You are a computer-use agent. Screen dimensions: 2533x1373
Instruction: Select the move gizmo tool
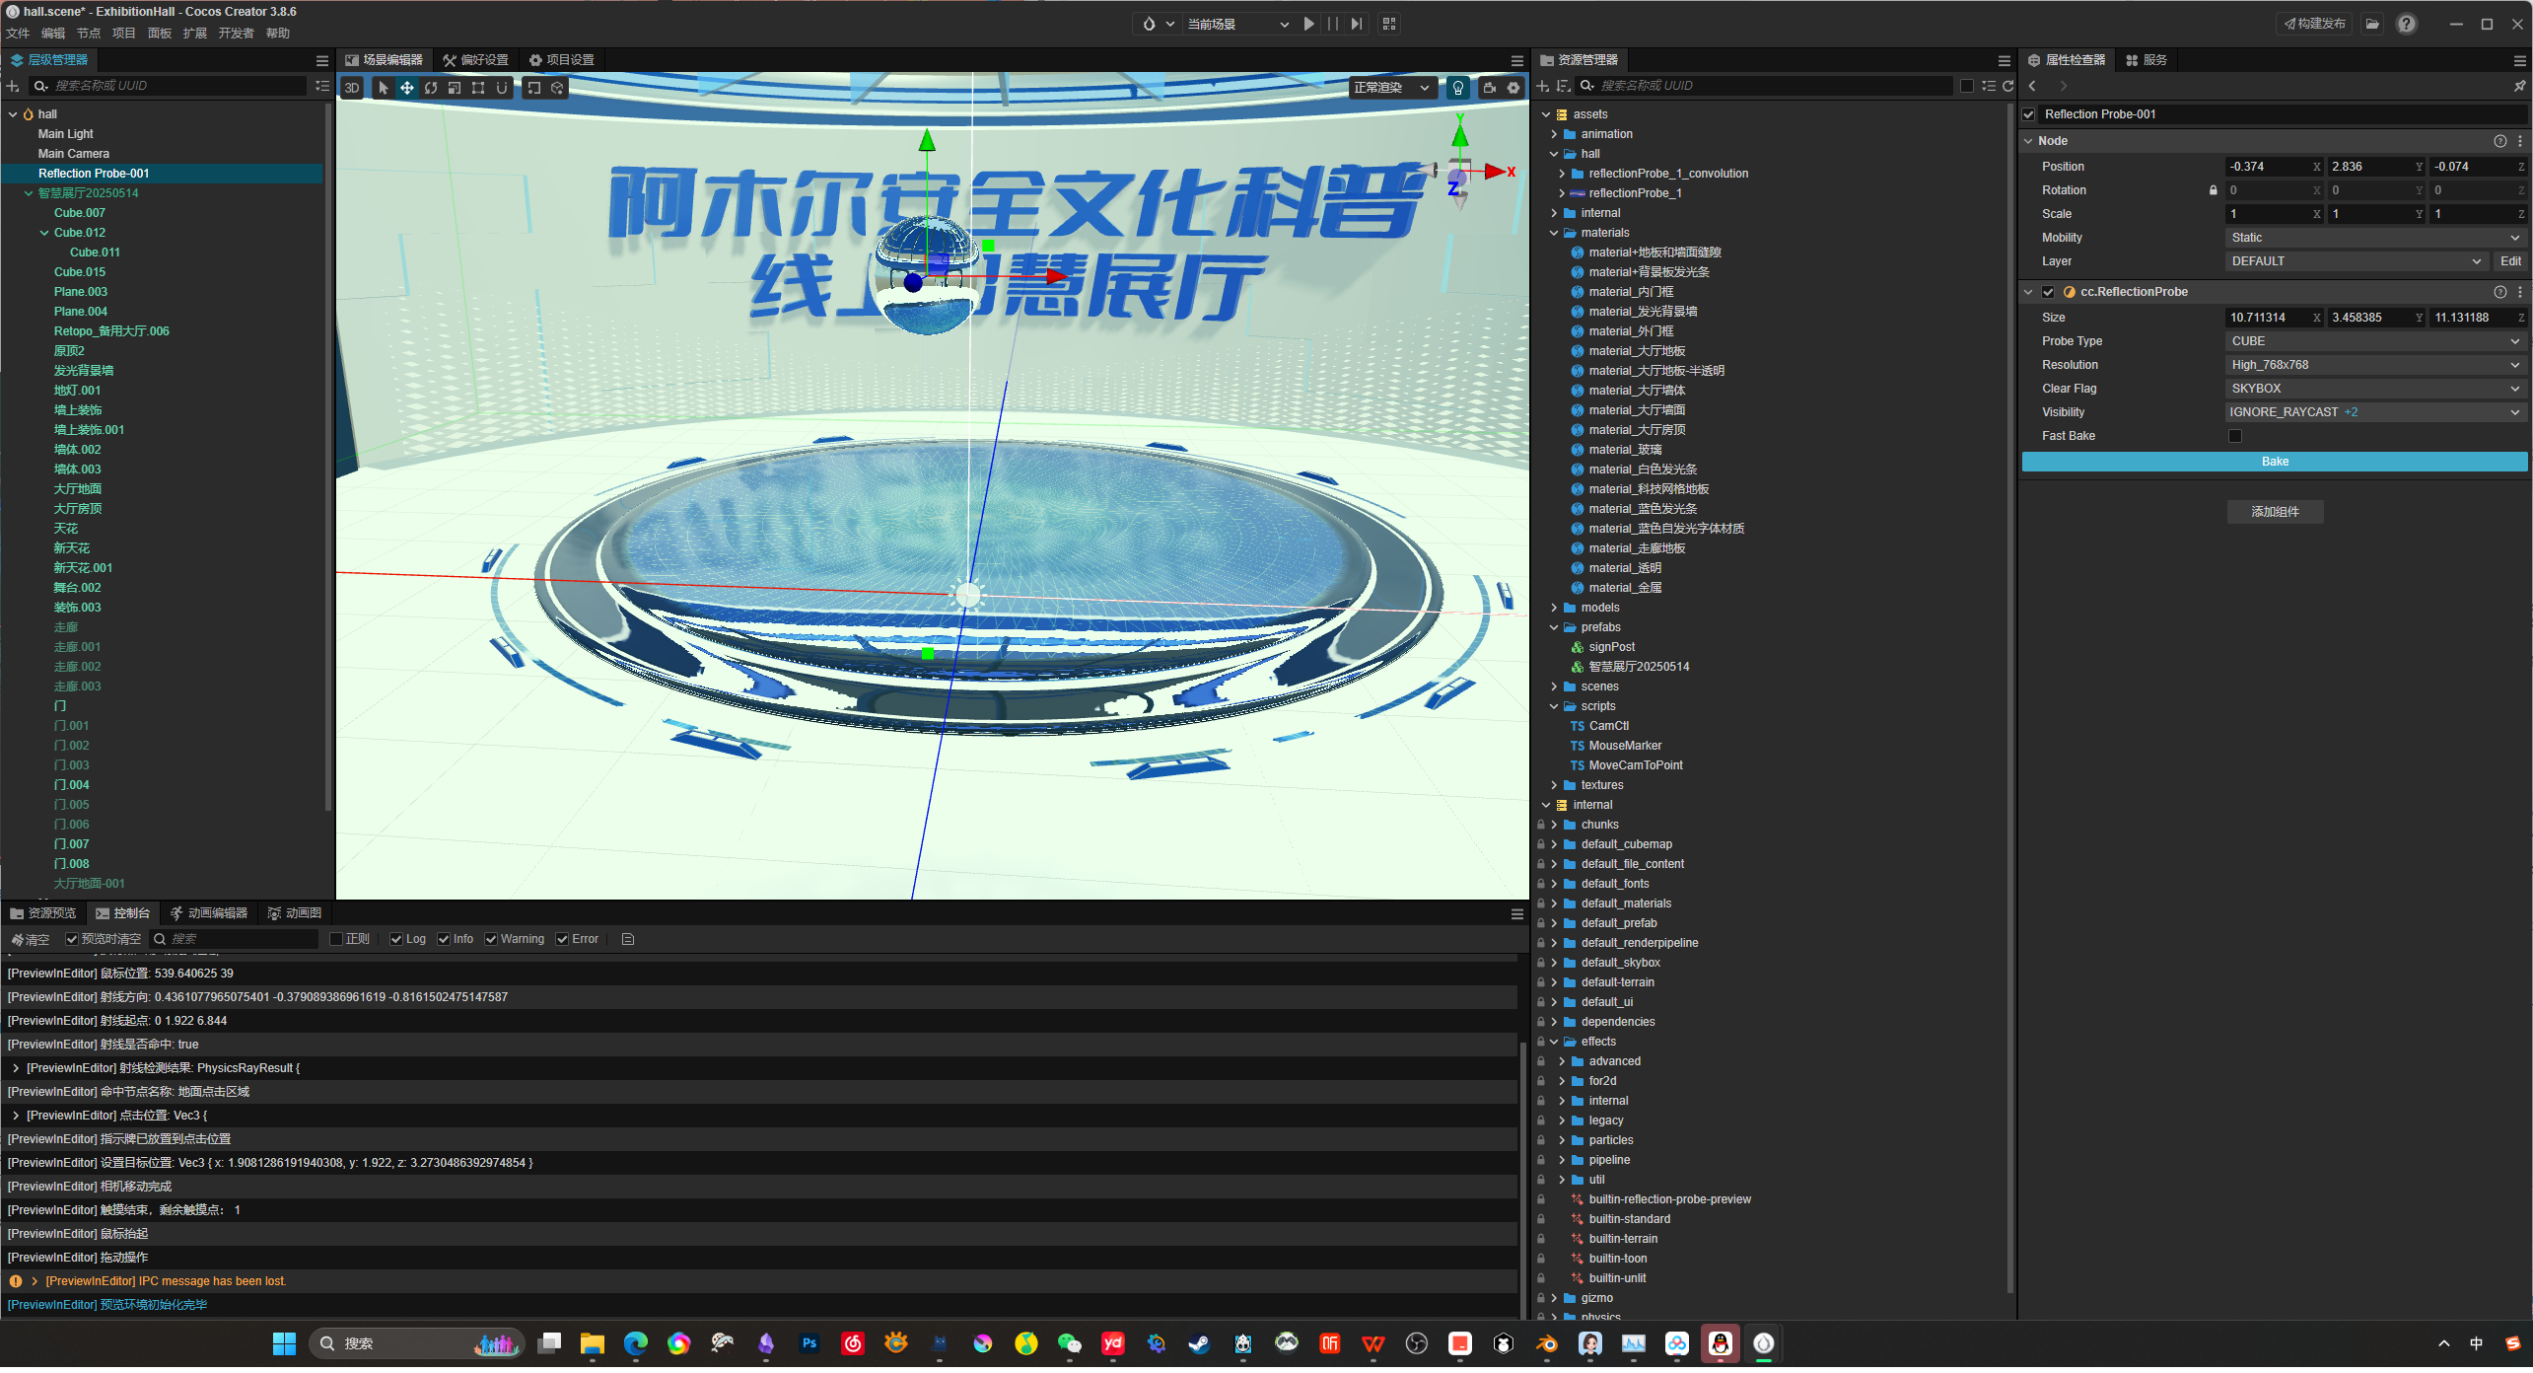pyautogui.click(x=406, y=88)
